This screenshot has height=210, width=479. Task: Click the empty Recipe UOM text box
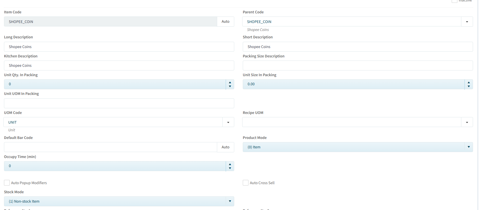pyautogui.click(x=352, y=122)
